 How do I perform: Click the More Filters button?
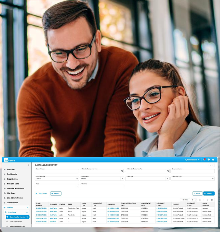(42, 194)
